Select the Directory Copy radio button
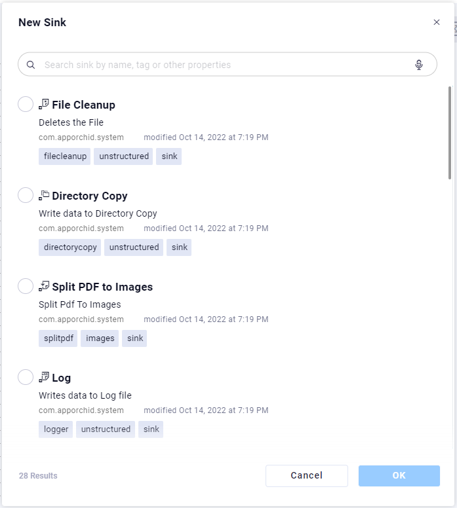Image resolution: width=457 pixels, height=508 pixels. click(x=26, y=195)
